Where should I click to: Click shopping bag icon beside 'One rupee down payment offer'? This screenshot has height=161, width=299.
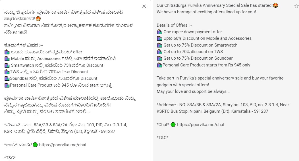point(159,32)
